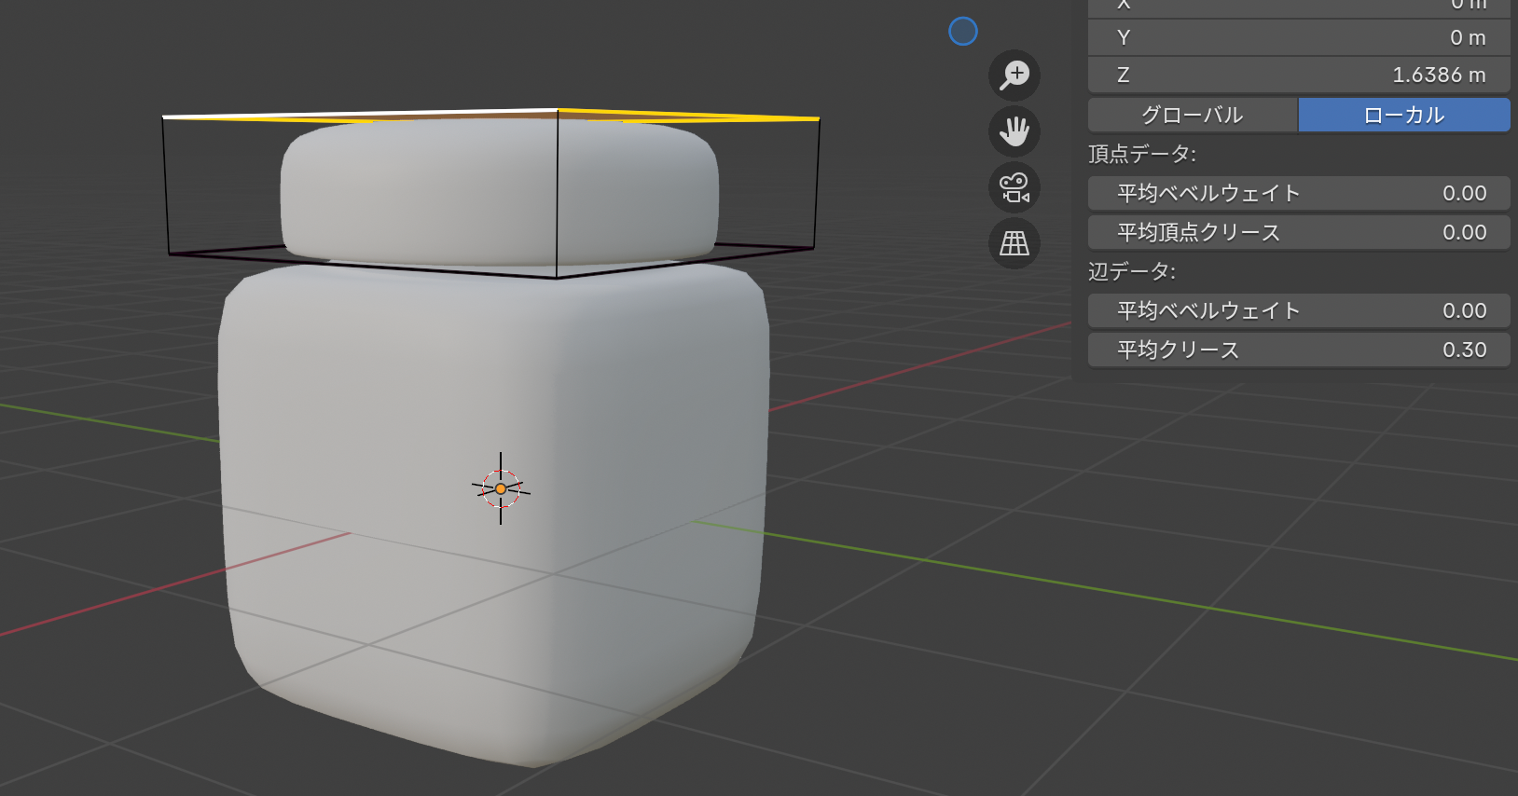Click the bottom front corner vertex of the cage
This screenshot has height=796, width=1518.
coord(557,278)
